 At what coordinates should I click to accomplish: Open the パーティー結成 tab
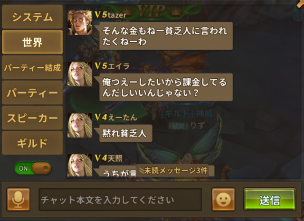coord(32,67)
